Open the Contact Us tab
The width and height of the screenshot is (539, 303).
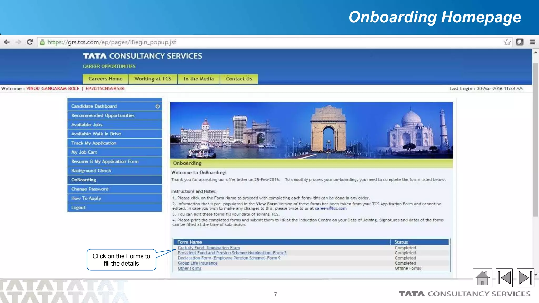pos(239,79)
